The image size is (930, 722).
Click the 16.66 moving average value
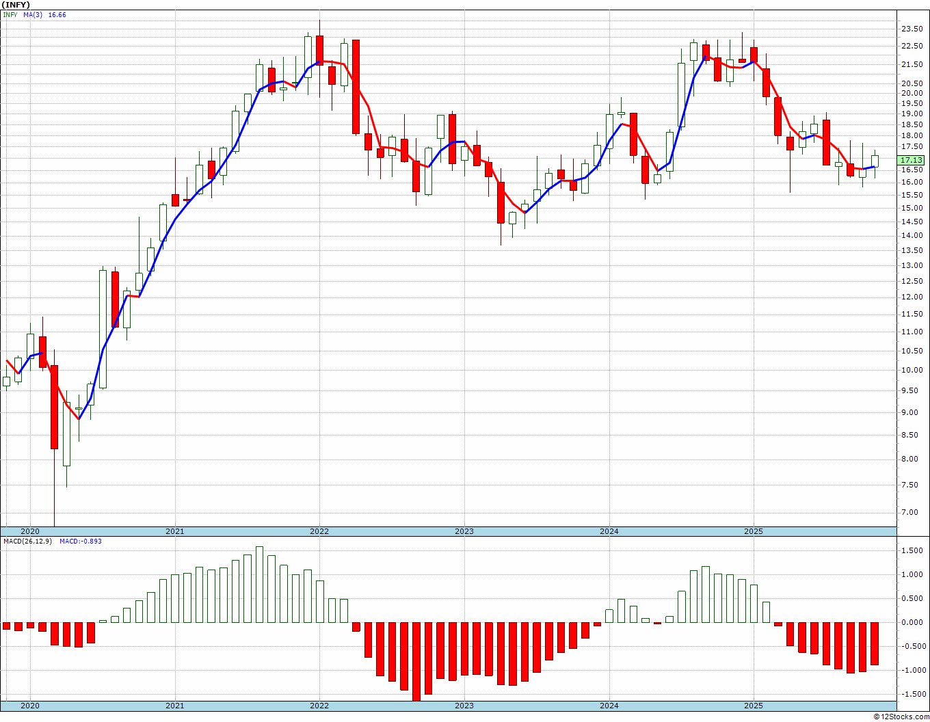pyautogui.click(x=57, y=14)
